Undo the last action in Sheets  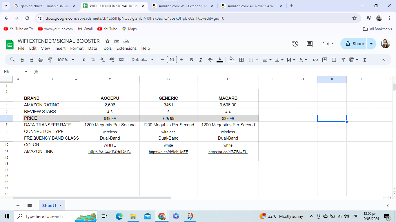(22, 60)
